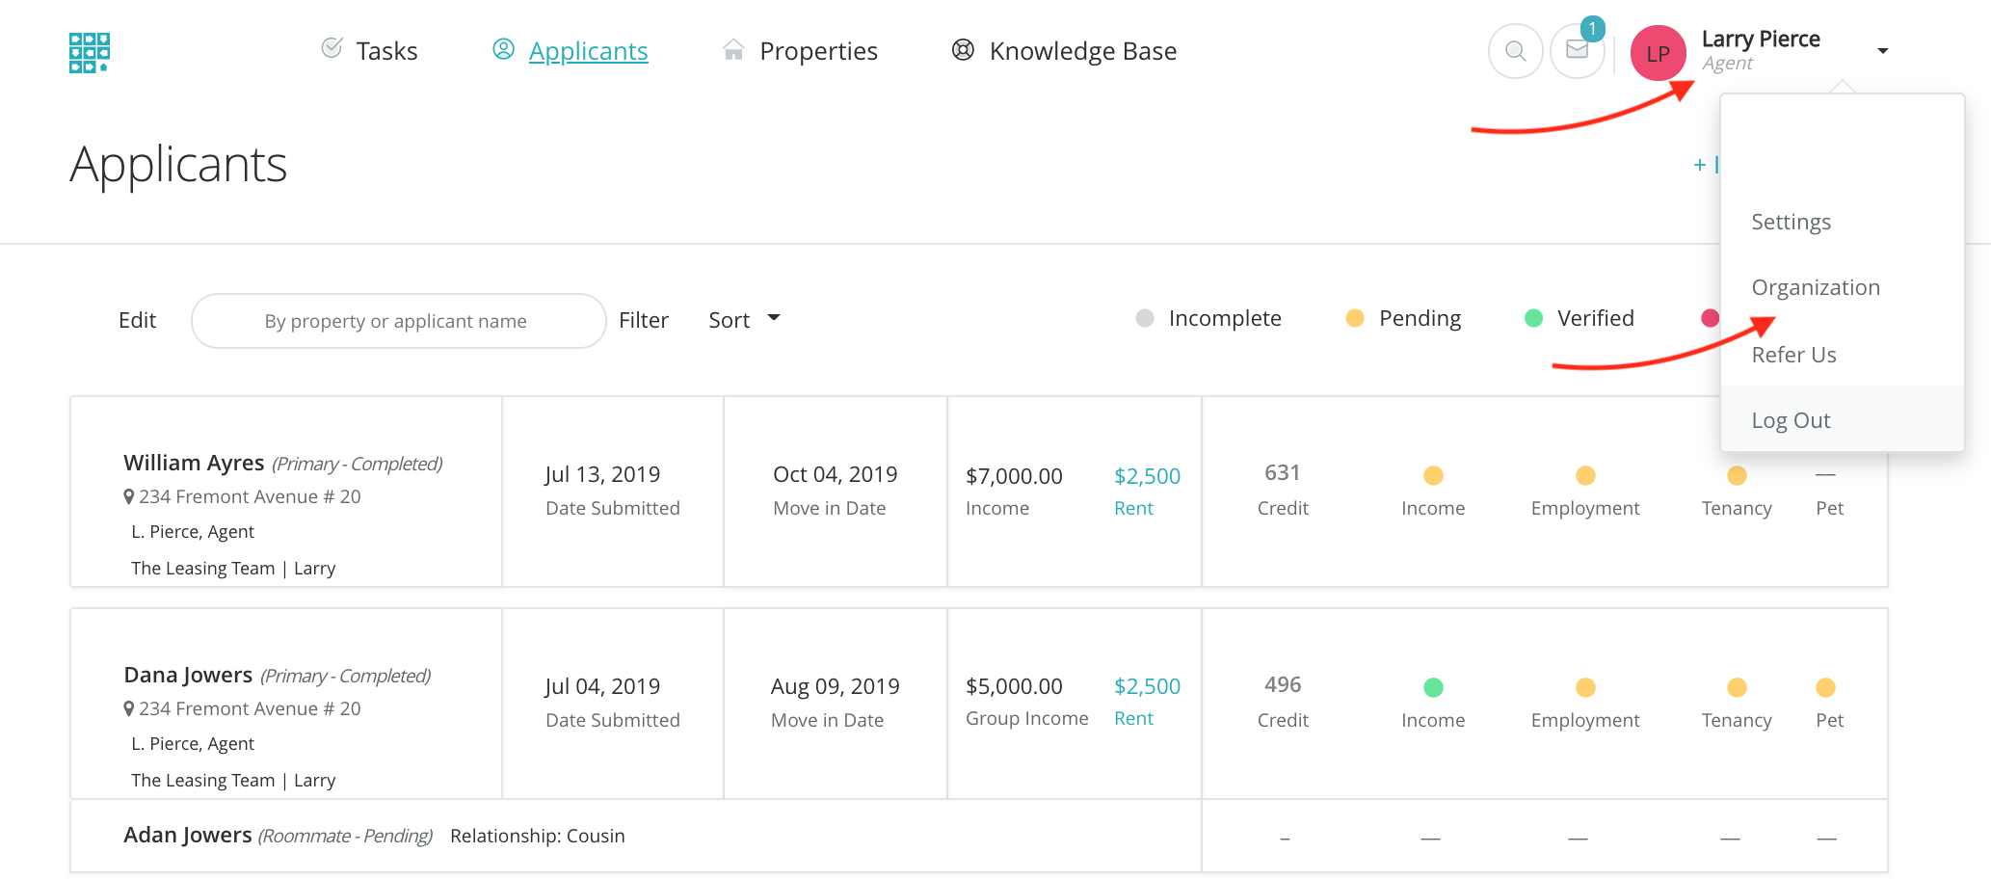Open William Ayres applicant record
The height and width of the screenshot is (879, 1991).
(x=194, y=464)
